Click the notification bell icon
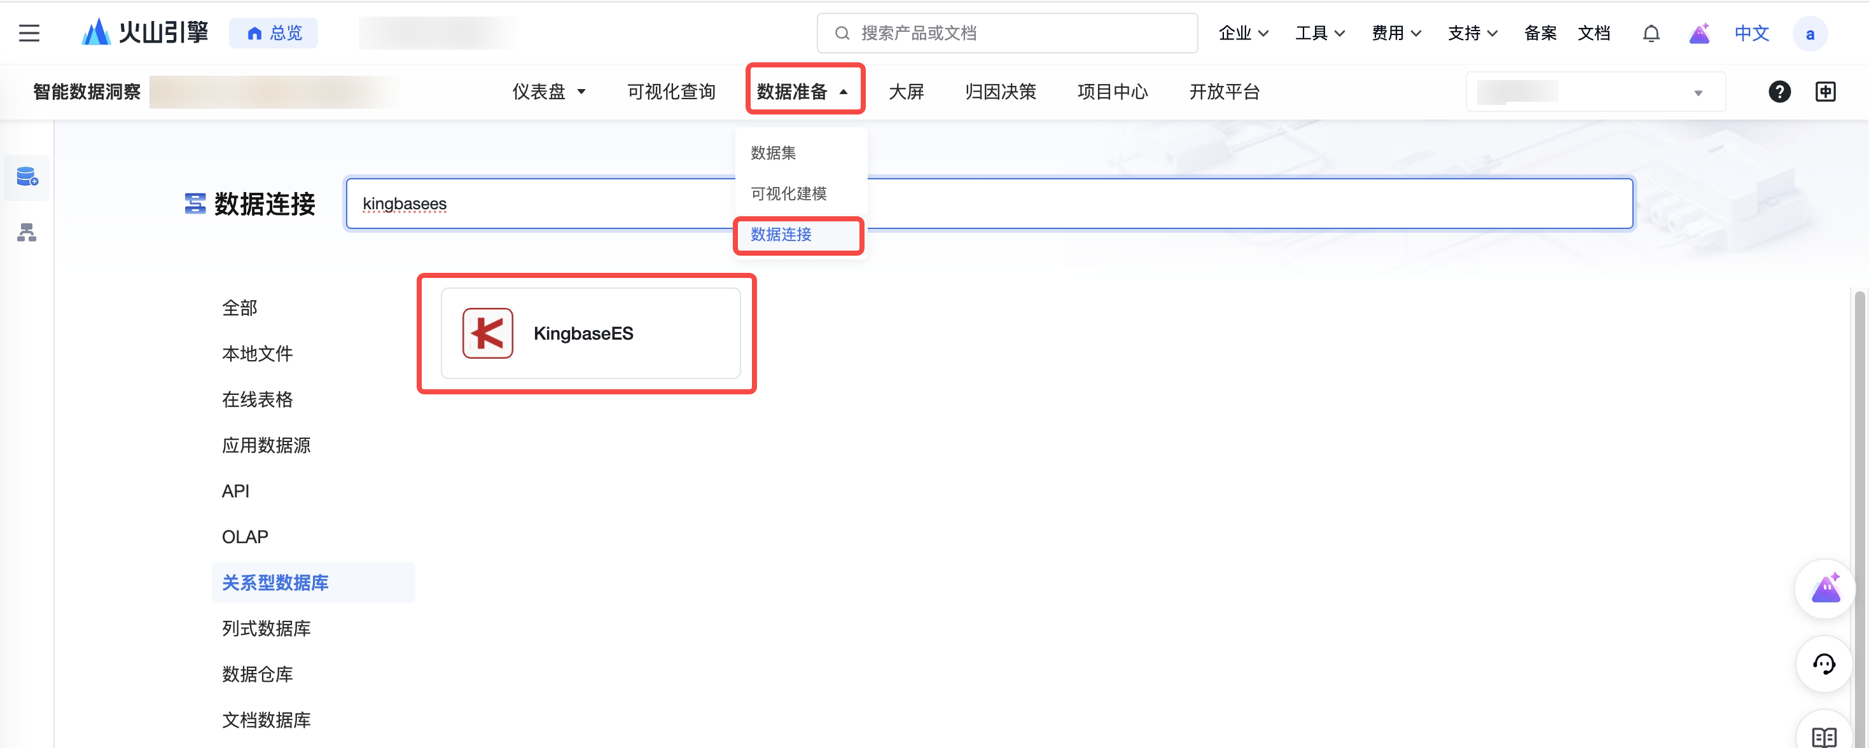This screenshot has height=748, width=1869. click(x=1651, y=33)
